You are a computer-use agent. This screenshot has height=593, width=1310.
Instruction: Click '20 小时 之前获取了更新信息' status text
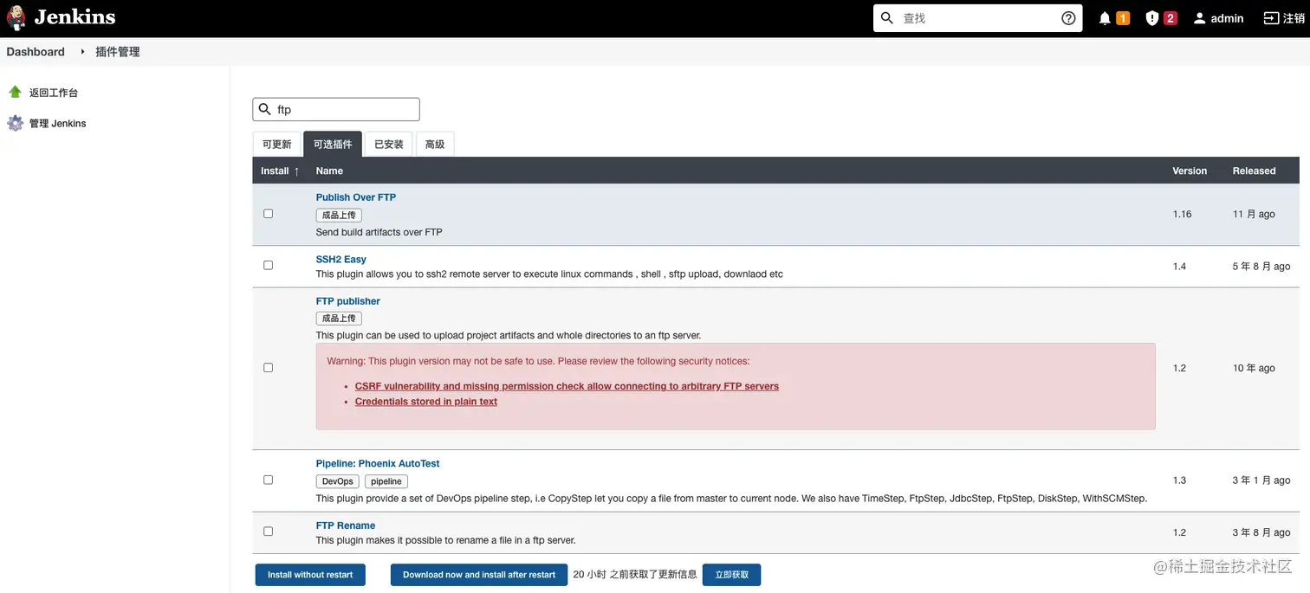click(x=635, y=575)
